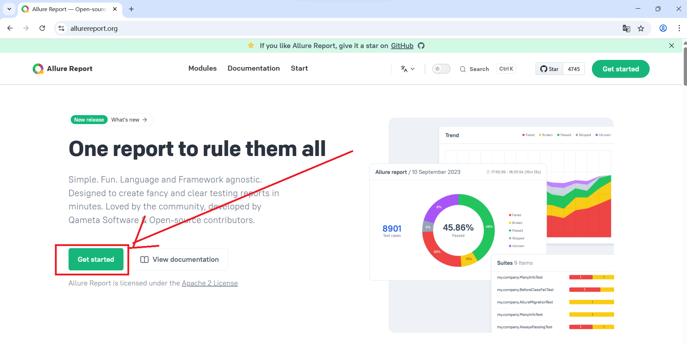687x345 pixels.
Task: Click the donut chart preview image
Action: [x=458, y=230]
